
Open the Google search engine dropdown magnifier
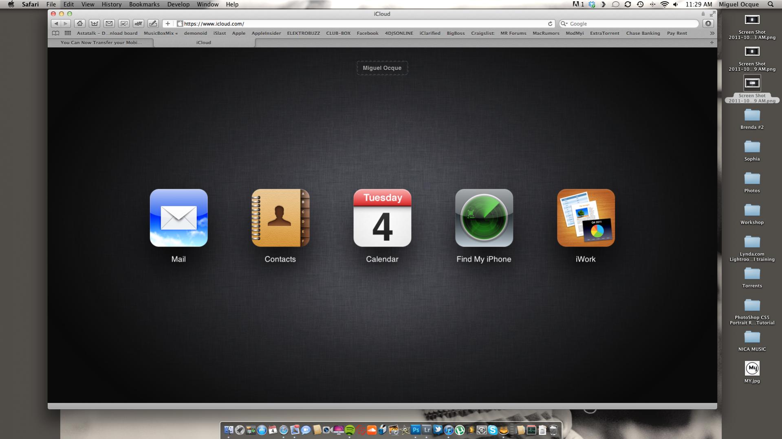pyautogui.click(x=564, y=24)
